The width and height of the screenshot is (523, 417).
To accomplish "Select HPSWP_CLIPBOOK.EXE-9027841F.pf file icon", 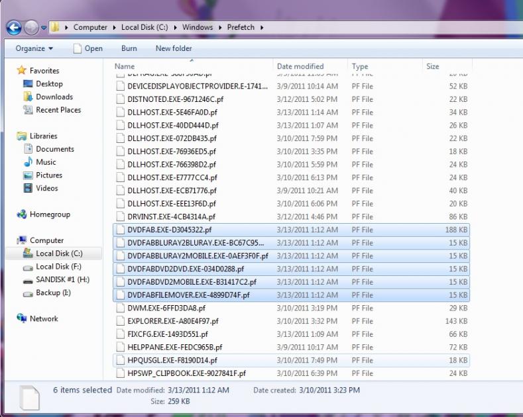I will point(120,373).
